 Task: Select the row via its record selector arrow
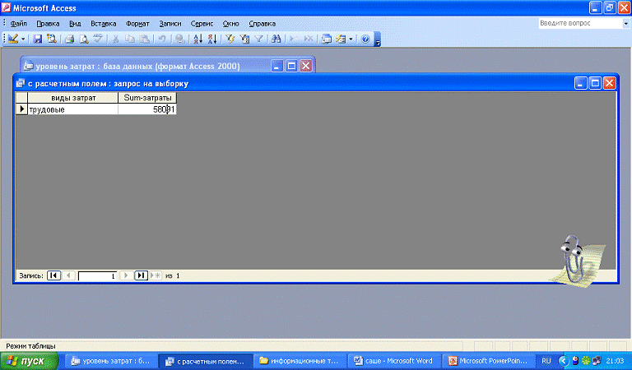pyautogui.click(x=21, y=109)
